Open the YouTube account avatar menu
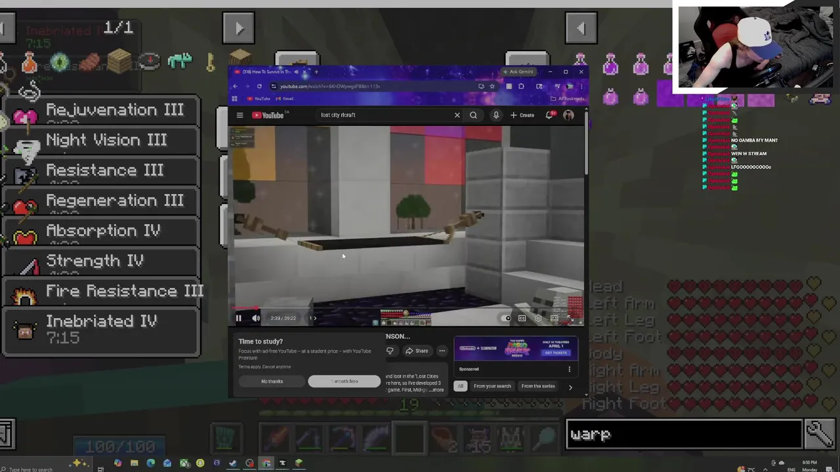The image size is (840, 472). [x=568, y=115]
